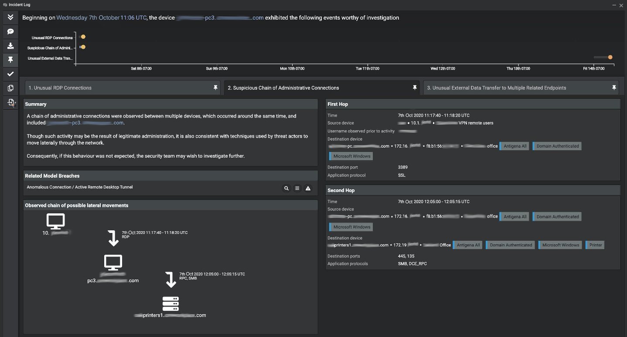
Task: Click the printers1 server icon in chain
Action: point(170,303)
